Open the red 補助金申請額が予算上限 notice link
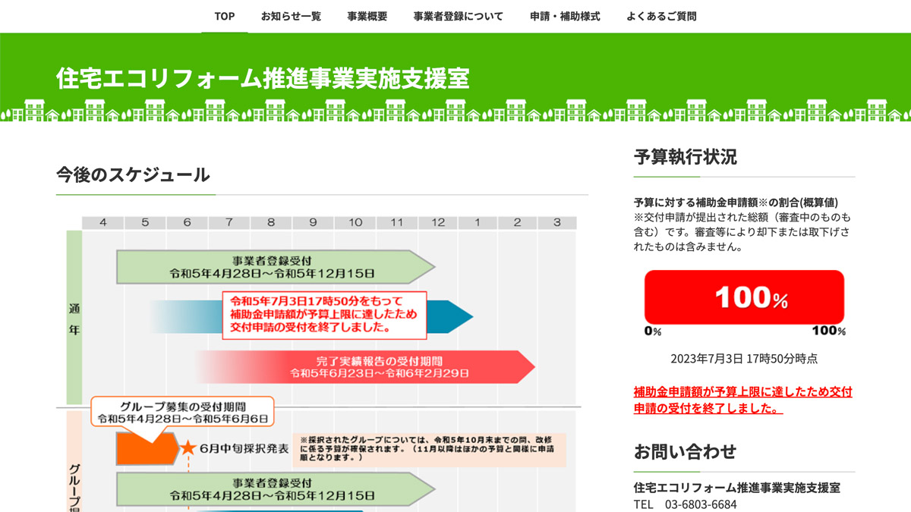Screen dimensions: 911x512 742,400
